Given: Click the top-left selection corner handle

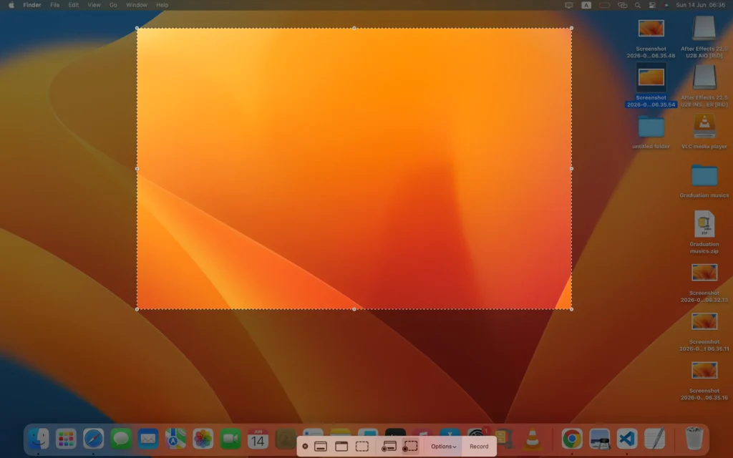Looking at the screenshot, I should tap(137, 28).
